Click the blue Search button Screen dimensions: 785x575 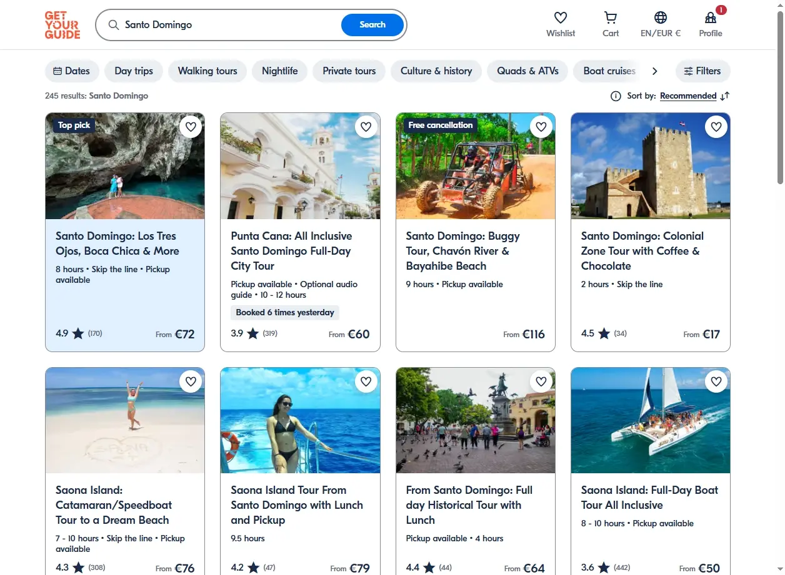click(x=372, y=25)
